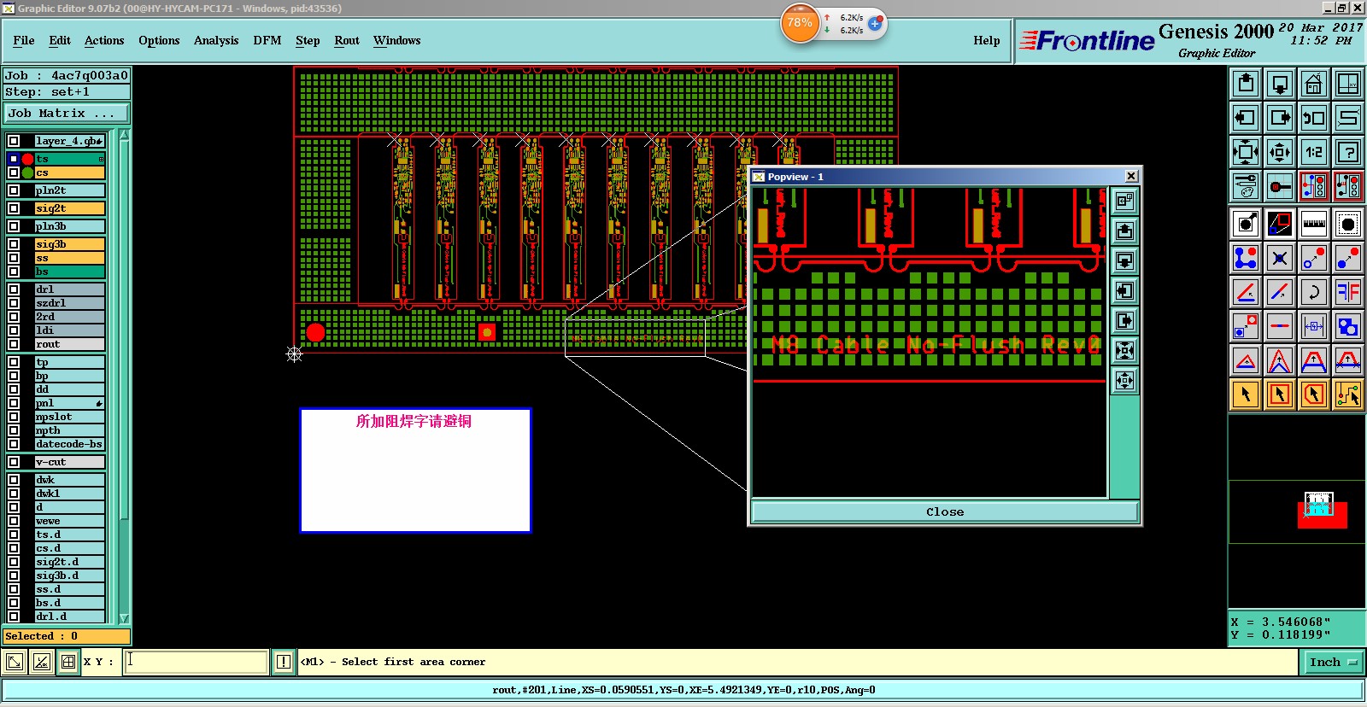1367x707 pixels.
Task: Open the Help menu
Action: 987,40
